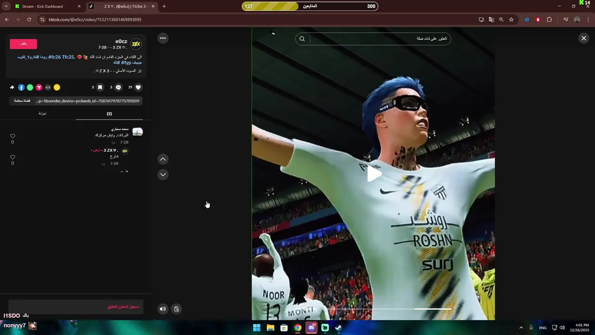Screen dimensions: 595x335
Task: Switch to the comments (2) tab
Action: pyautogui.click(x=109, y=114)
